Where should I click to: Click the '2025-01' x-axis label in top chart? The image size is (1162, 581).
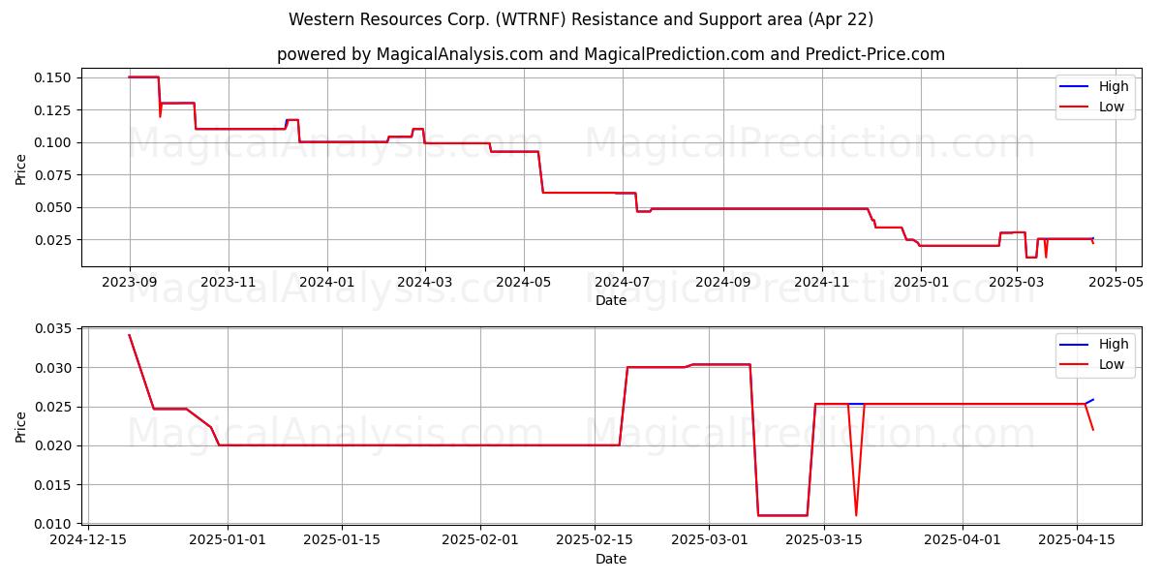[921, 281]
